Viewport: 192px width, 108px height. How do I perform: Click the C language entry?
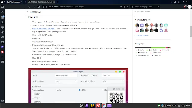(x=139, y=50)
